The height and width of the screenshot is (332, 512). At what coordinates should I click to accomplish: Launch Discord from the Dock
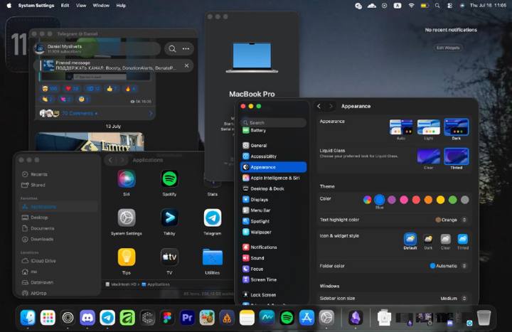click(x=87, y=317)
